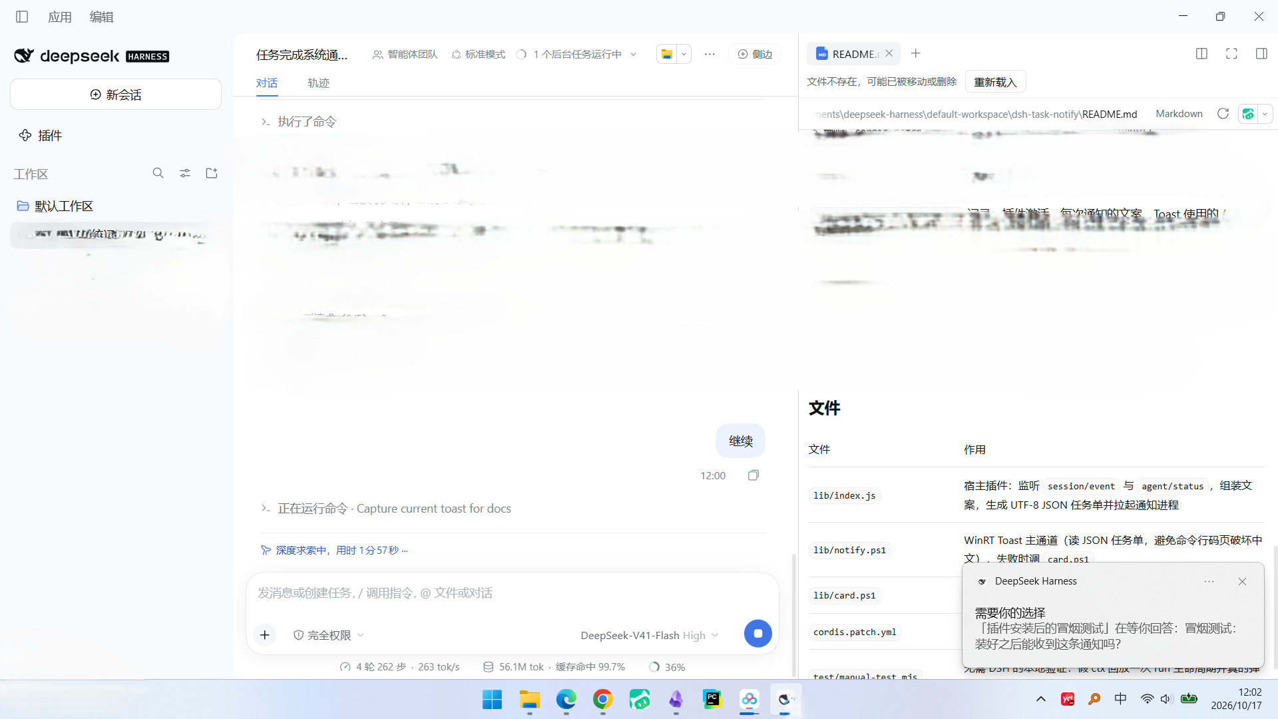Screen dimensions: 1278x719
Task: Search the workspace list
Action: [x=158, y=173]
